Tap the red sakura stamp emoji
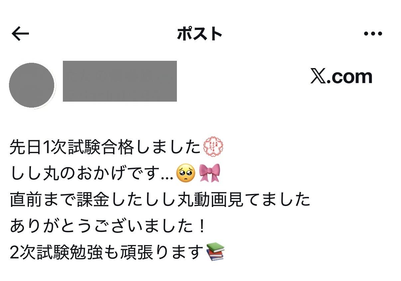The image size is (401, 281). pyautogui.click(x=213, y=146)
